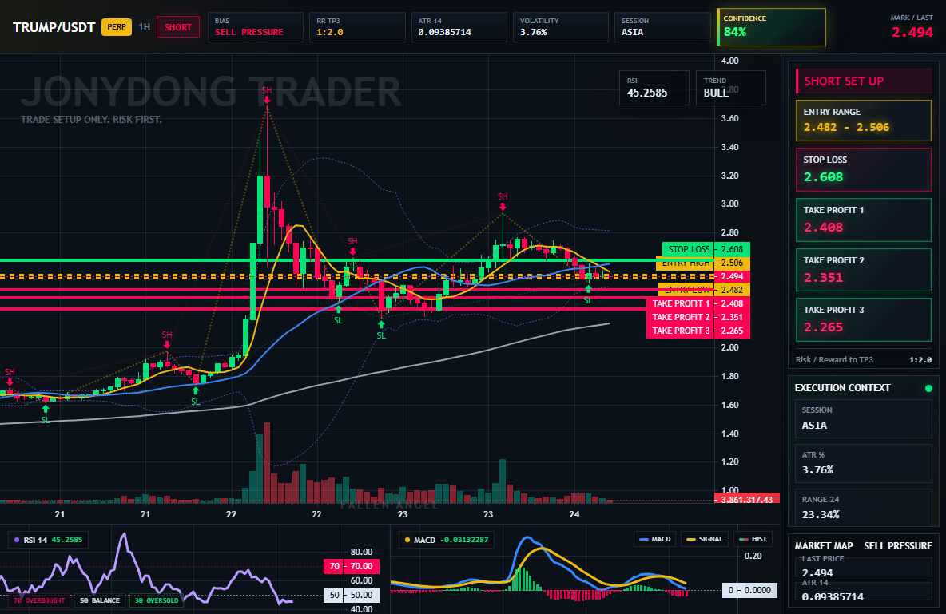This screenshot has height=614, width=946.
Task: Click the Risk / Reward to TP3 row
Action: (864, 359)
